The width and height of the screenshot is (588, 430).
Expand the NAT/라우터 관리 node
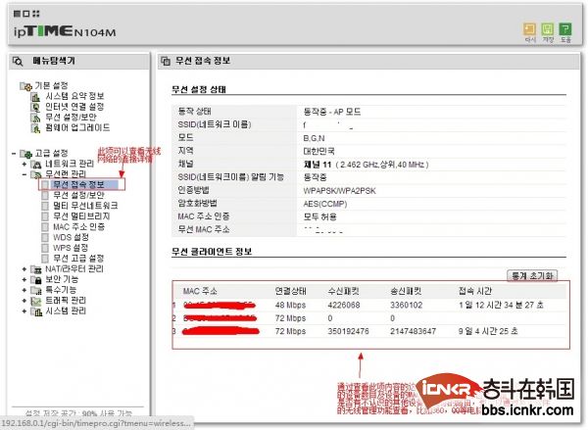pos(24,269)
